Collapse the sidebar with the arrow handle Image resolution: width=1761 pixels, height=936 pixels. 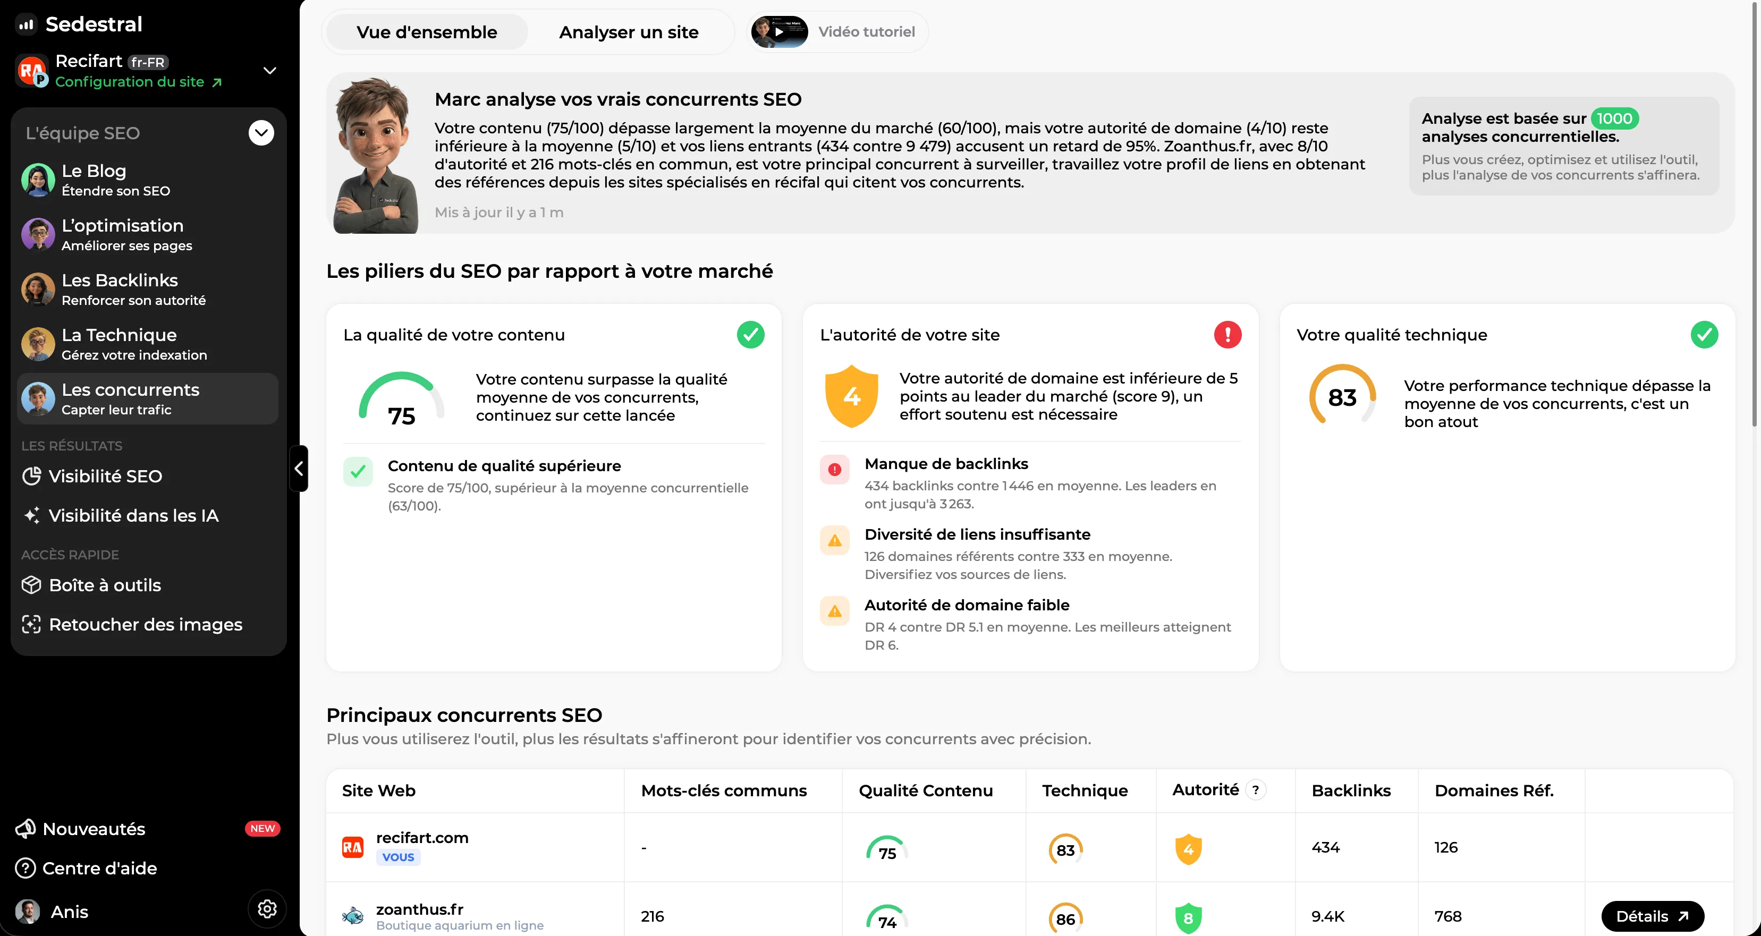tap(299, 469)
